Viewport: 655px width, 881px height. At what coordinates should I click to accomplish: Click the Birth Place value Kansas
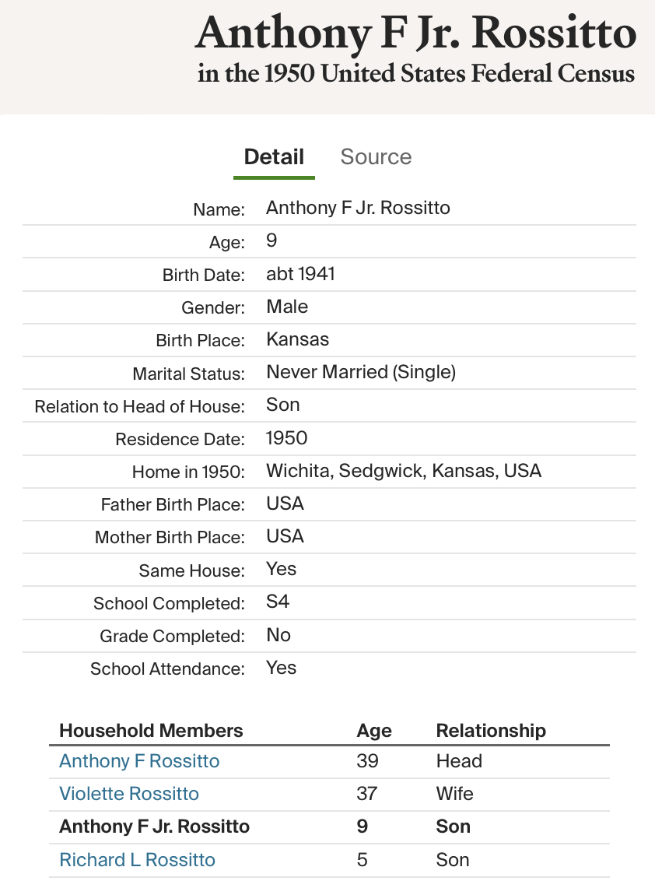click(x=297, y=339)
